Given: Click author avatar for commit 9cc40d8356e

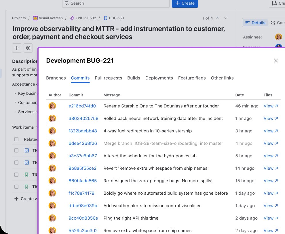Looking at the screenshot, I should [x=52, y=218].
